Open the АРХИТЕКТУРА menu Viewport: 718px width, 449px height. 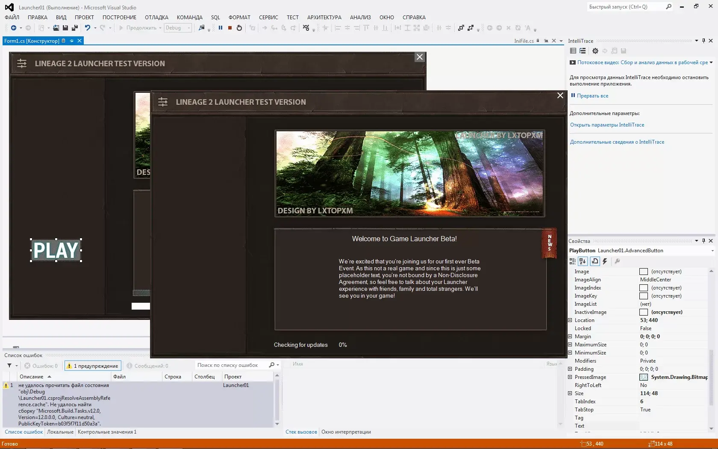click(x=324, y=17)
